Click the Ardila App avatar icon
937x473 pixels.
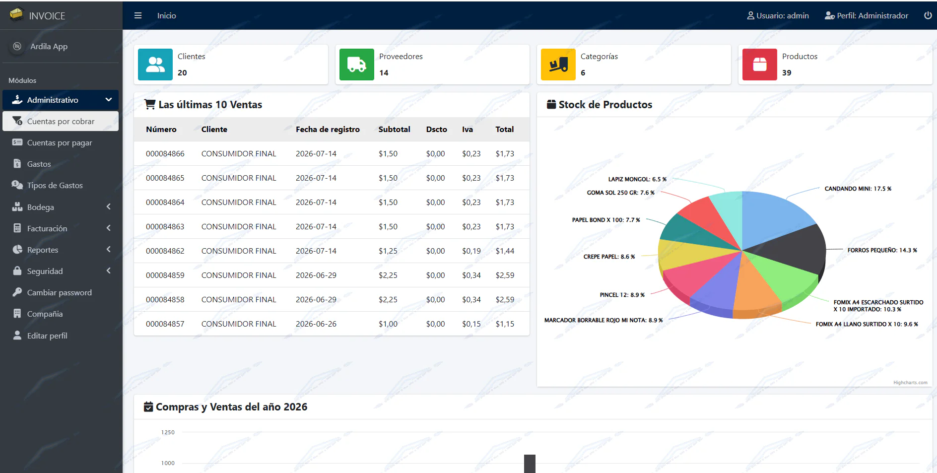pyautogui.click(x=17, y=46)
